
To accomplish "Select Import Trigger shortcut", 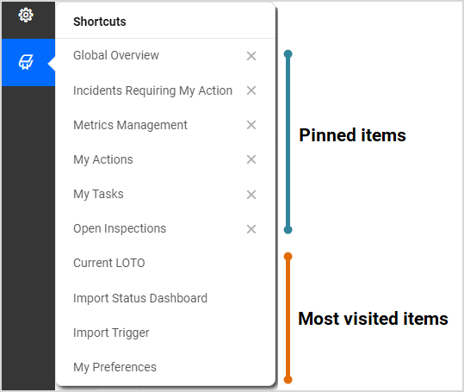I will click(x=111, y=333).
